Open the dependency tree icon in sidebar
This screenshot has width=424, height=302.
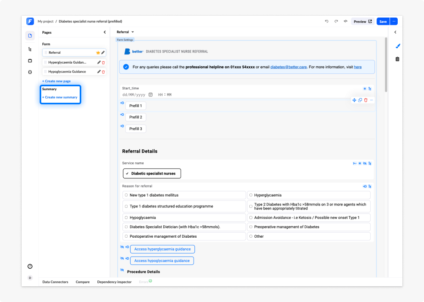pyautogui.click(x=30, y=49)
